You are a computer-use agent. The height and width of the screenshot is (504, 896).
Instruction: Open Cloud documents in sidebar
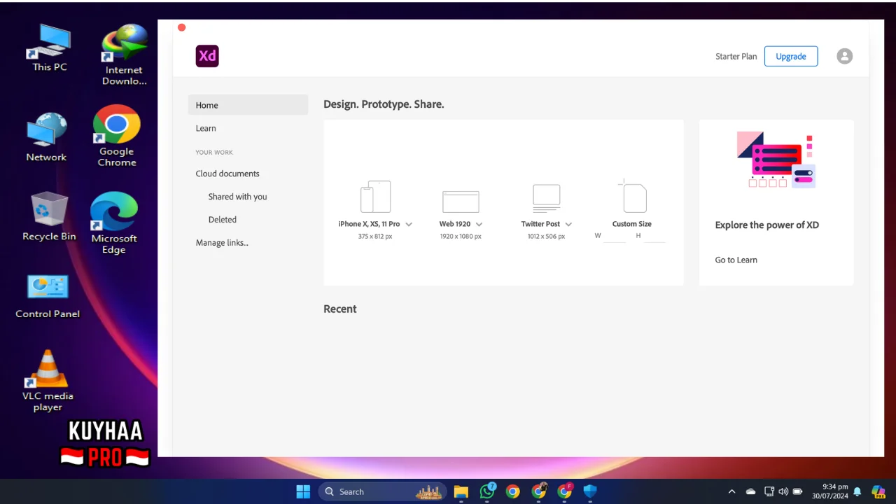point(227,174)
